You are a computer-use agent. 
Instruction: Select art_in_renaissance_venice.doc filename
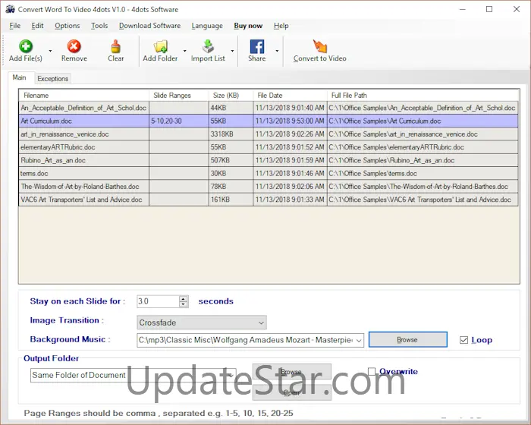pyautogui.click(x=64, y=134)
